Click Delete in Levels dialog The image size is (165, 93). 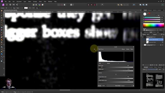128,49
